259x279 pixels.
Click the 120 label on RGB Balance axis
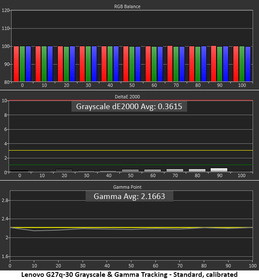pyautogui.click(x=5, y=10)
